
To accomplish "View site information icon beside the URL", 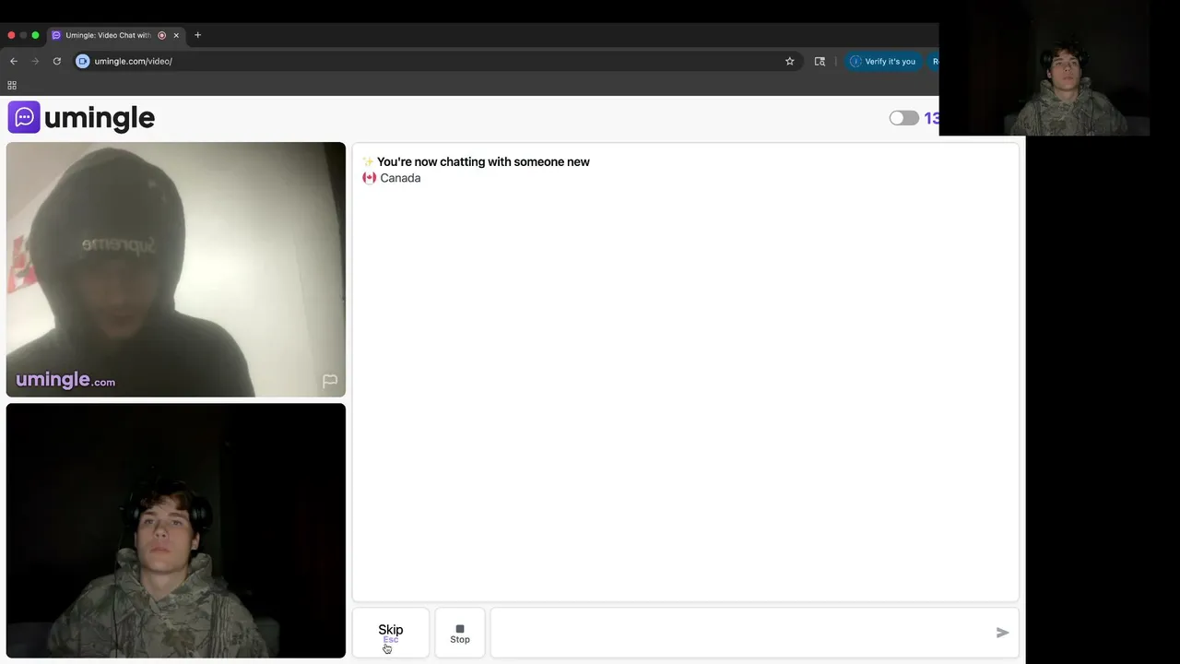I will click(82, 61).
